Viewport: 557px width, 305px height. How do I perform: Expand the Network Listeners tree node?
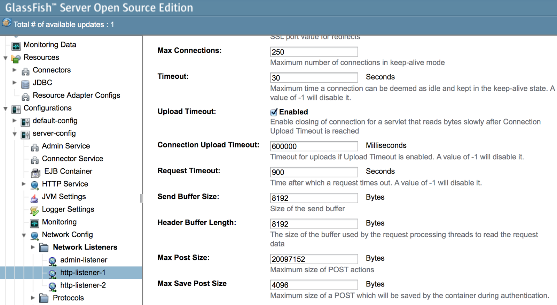pos(33,247)
